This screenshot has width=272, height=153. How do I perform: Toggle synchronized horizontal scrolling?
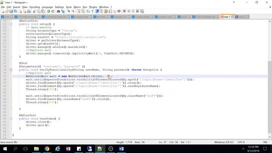83,11
